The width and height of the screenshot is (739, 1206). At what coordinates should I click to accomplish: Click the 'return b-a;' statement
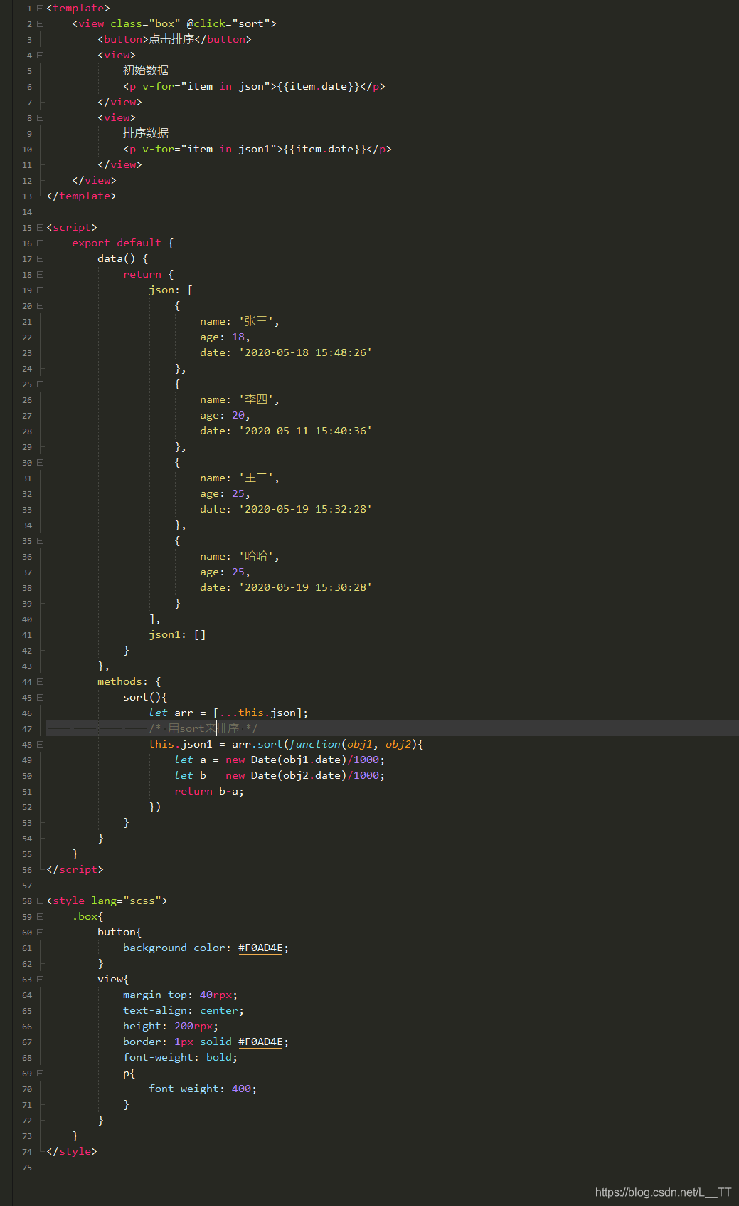tap(209, 791)
